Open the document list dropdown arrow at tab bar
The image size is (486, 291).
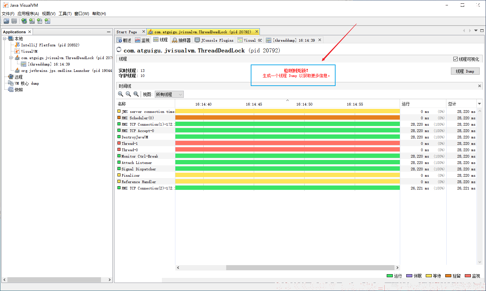coord(476,31)
